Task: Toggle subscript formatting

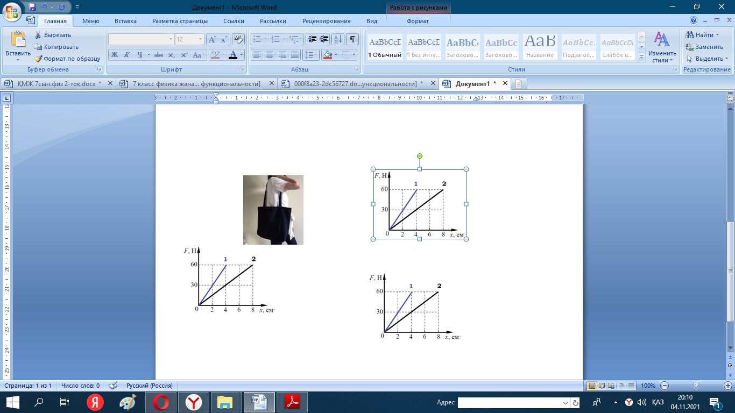Action: 171,55
